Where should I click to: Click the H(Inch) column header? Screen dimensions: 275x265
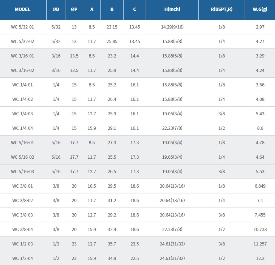coord(172,9)
